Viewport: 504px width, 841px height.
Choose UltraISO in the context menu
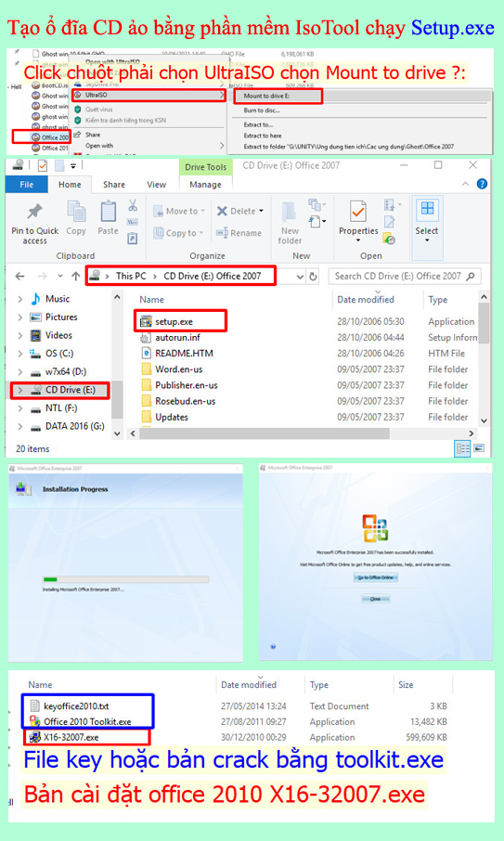[x=149, y=95]
